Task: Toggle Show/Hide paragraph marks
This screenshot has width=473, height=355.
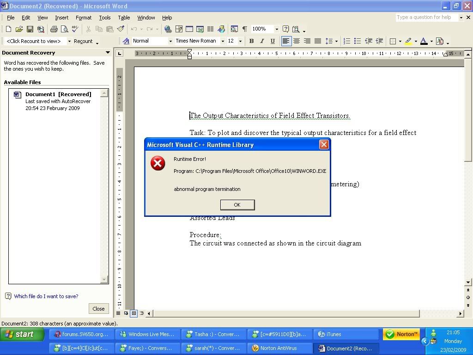Action: (245, 29)
